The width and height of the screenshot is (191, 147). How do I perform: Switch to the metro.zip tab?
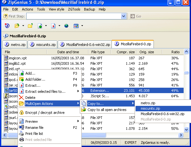pyautogui.click(x=15, y=45)
